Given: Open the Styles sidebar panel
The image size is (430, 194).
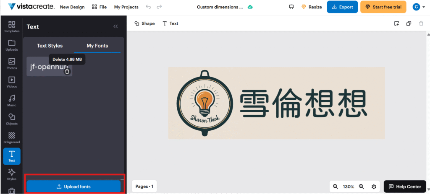Looking at the screenshot, I should [x=12, y=174].
